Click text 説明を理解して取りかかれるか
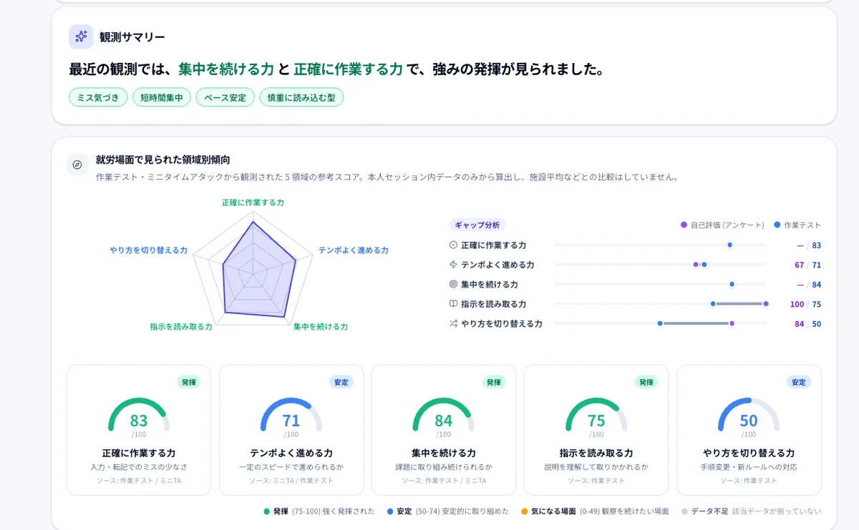 click(596, 467)
